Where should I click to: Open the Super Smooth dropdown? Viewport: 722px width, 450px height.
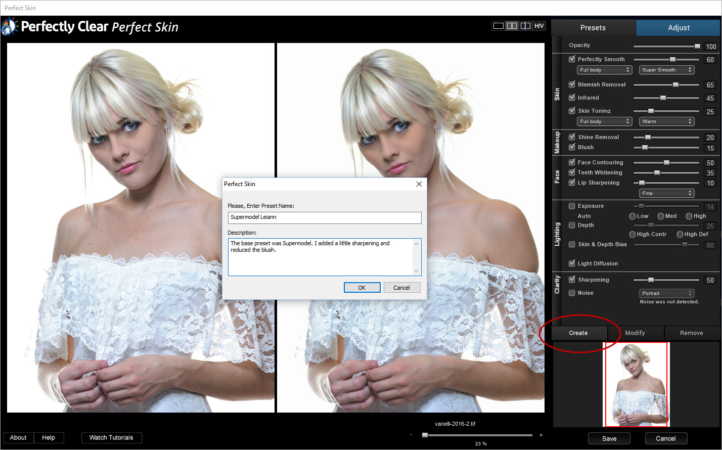click(667, 70)
